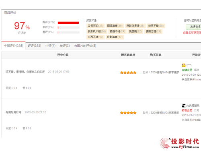
Task: Click the 购买信息 column header
Action: click(x=156, y=55)
